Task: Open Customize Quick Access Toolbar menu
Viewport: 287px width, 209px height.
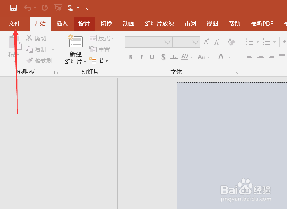Action: (x=88, y=8)
